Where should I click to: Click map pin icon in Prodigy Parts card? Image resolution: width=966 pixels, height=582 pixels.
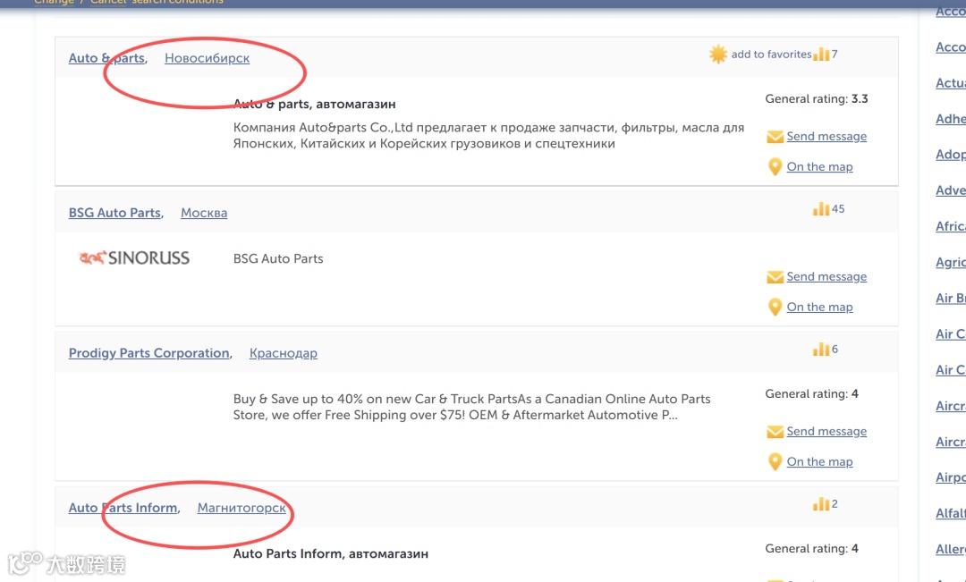775,462
